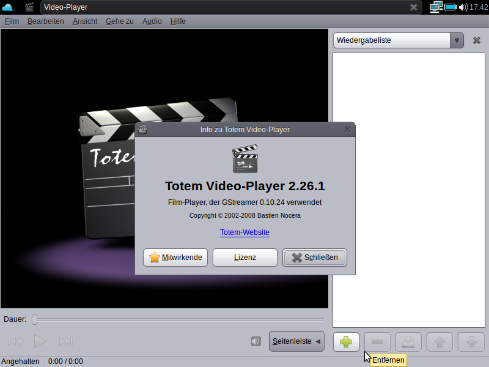Move playlist item down

coord(471,342)
